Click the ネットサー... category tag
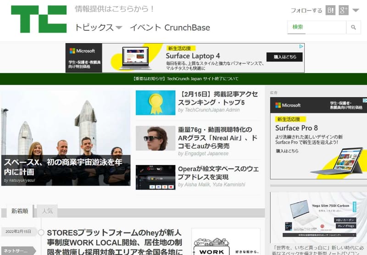This screenshot has height=255, width=367. coord(17,251)
